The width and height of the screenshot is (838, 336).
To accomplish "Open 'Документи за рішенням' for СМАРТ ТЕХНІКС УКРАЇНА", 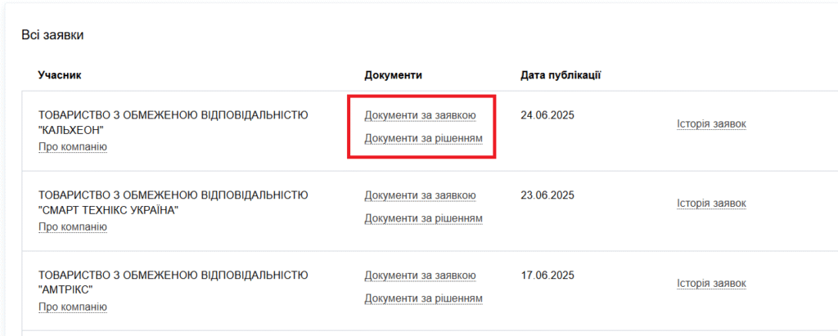I will [423, 218].
